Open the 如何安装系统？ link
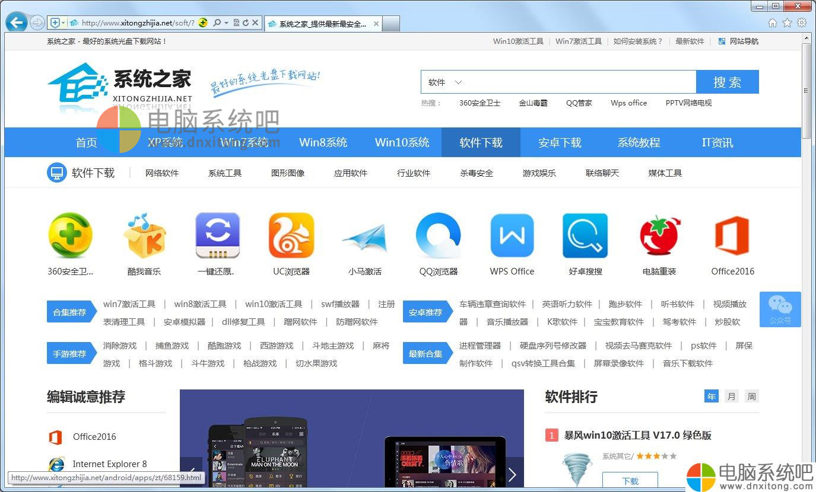The image size is (816, 492). (x=638, y=41)
